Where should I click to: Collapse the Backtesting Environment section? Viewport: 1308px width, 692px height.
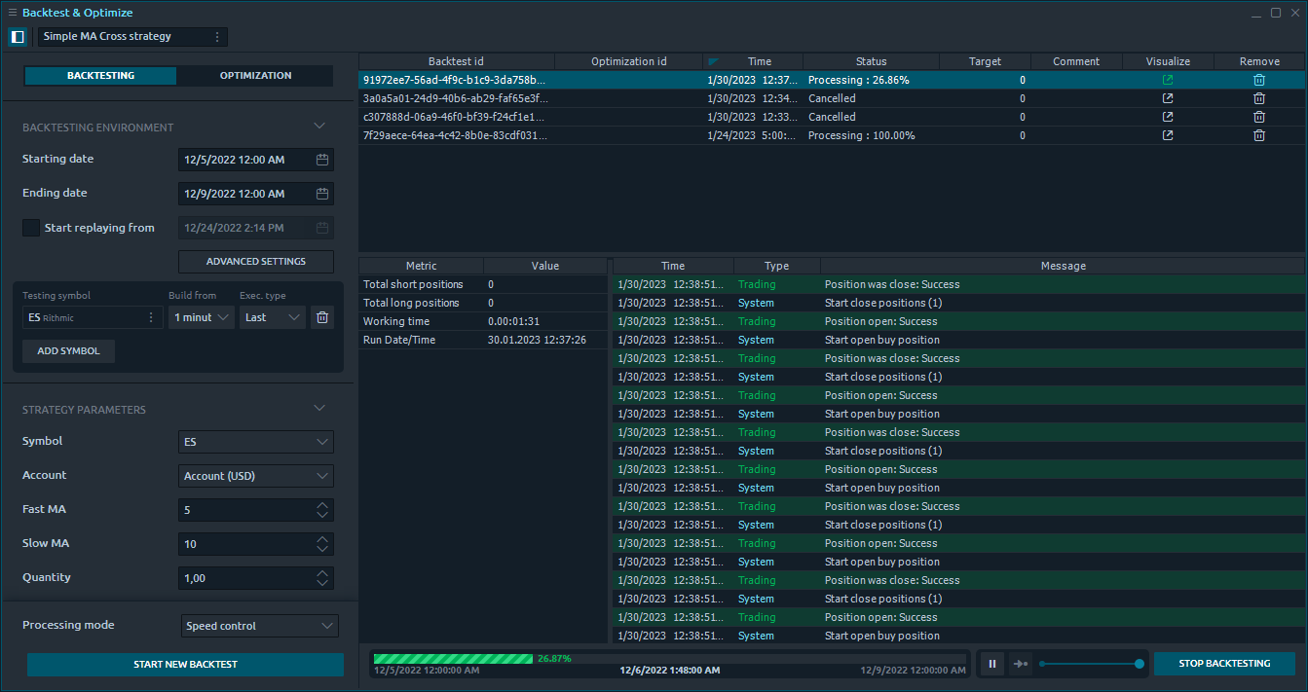coord(319,127)
